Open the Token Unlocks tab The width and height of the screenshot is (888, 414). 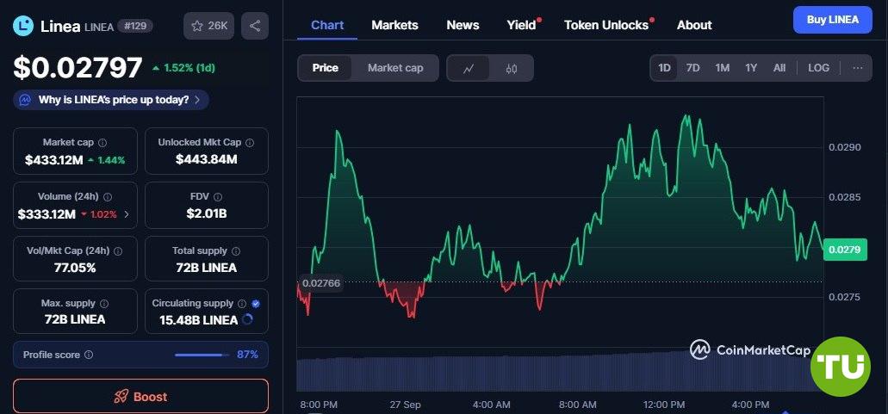click(x=606, y=25)
